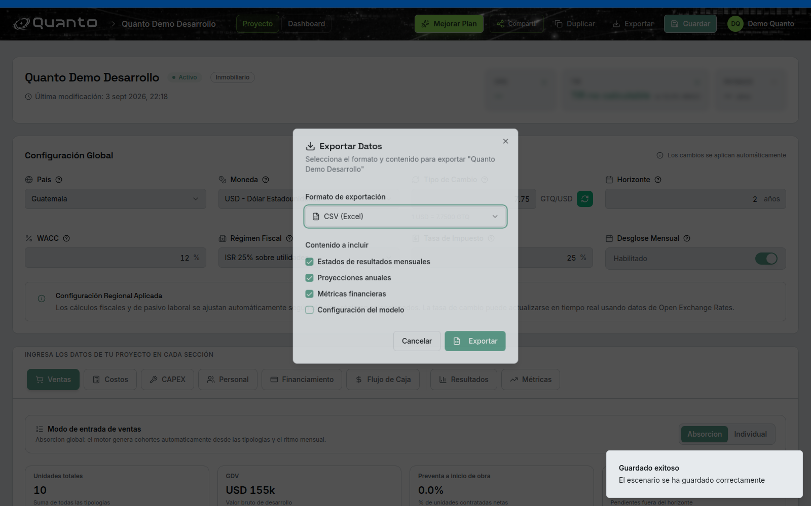Click the help icon beside Moneda label
The image size is (811, 506).
point(266,180)
